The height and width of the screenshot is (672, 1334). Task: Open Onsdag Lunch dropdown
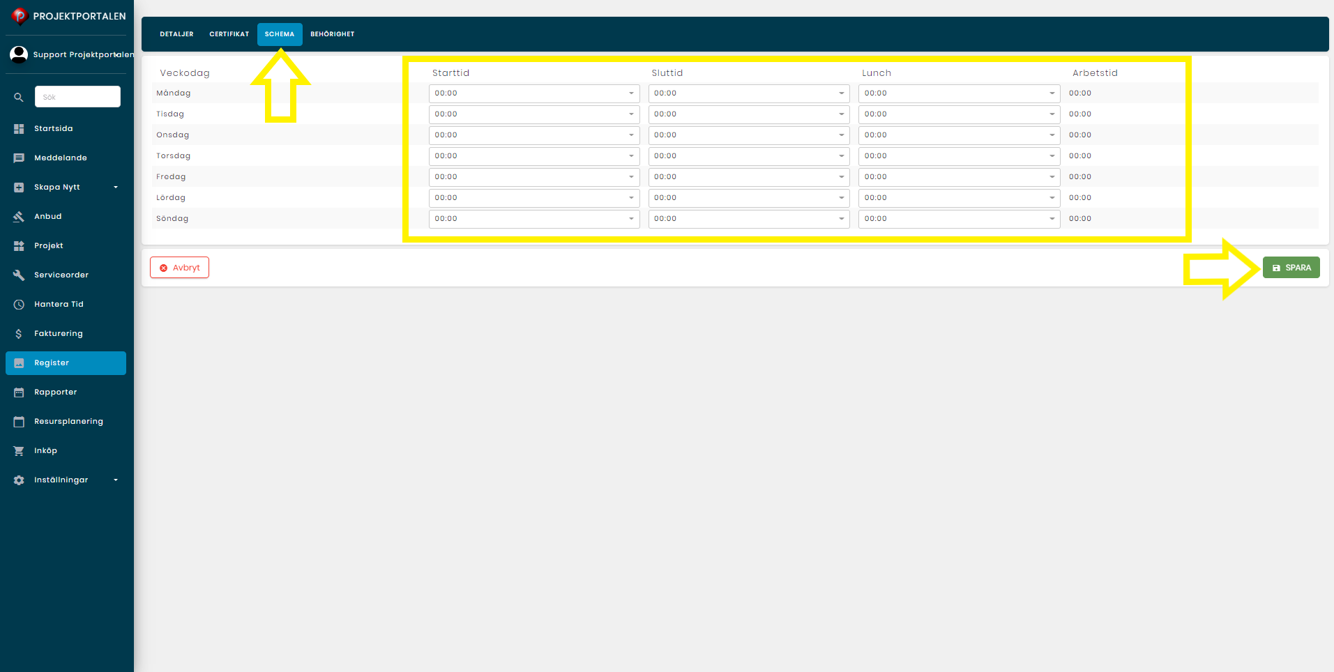(x=959, y=135)
